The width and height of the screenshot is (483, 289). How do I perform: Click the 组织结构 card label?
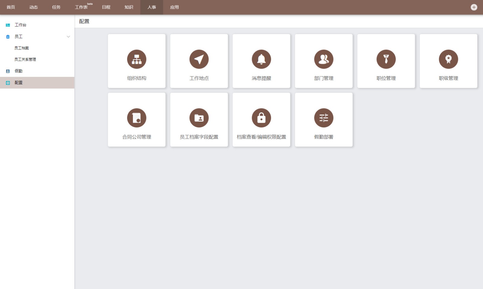coord(136,78)
